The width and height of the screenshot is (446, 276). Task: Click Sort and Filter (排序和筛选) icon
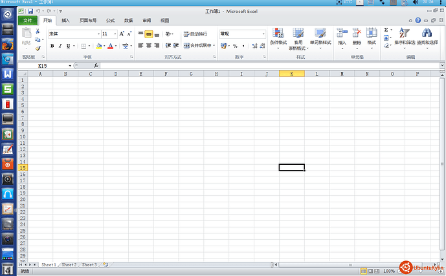pos(404,36)
